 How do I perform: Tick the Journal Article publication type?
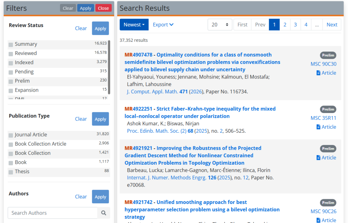coord(11,135)
